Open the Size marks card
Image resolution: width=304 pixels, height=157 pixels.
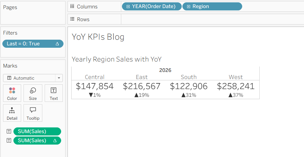tap(33, 93)
